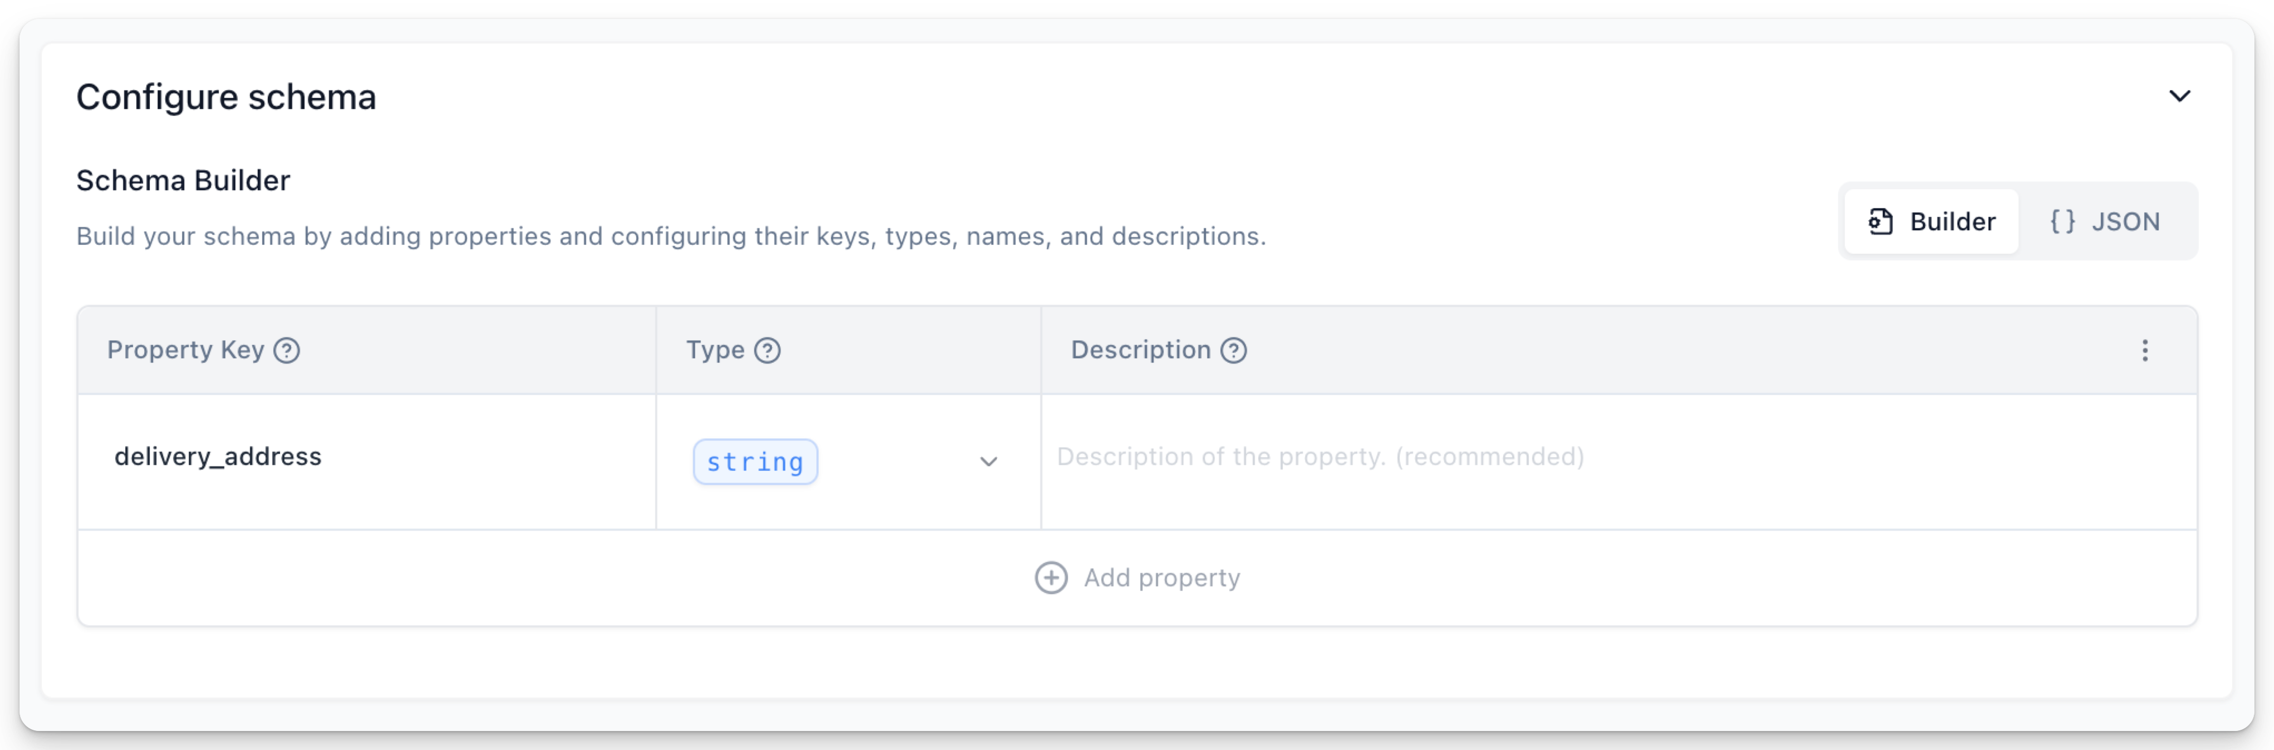Open the type dropdown chevron
The height and width of the screenshot is (750, 2274).
click(x=989, y=462)
